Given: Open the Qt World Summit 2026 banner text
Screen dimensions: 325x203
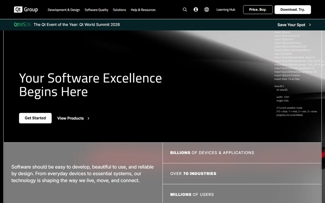Looking at the screenshot, I should click(77, 24).
